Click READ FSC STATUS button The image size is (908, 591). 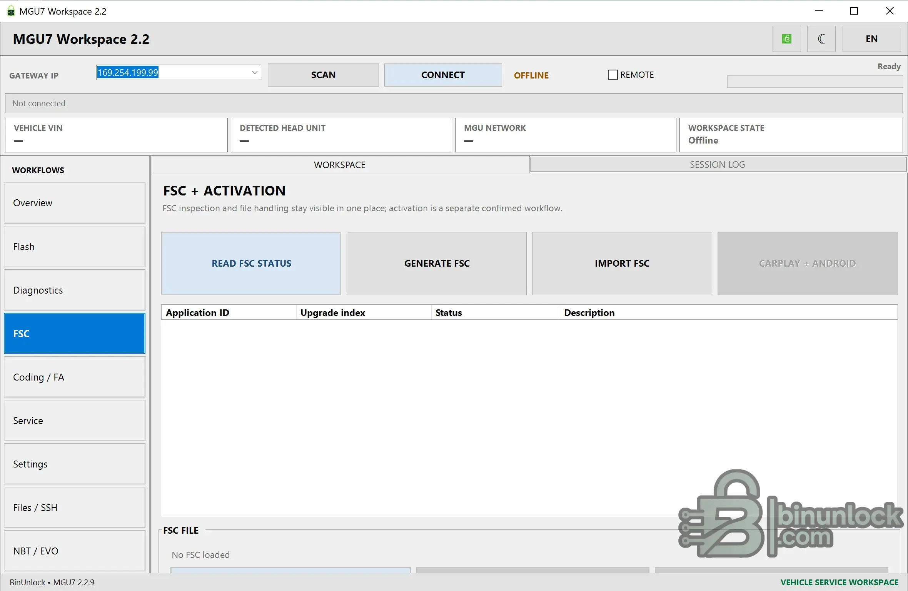pyautogui.click(x=251, y=264)
